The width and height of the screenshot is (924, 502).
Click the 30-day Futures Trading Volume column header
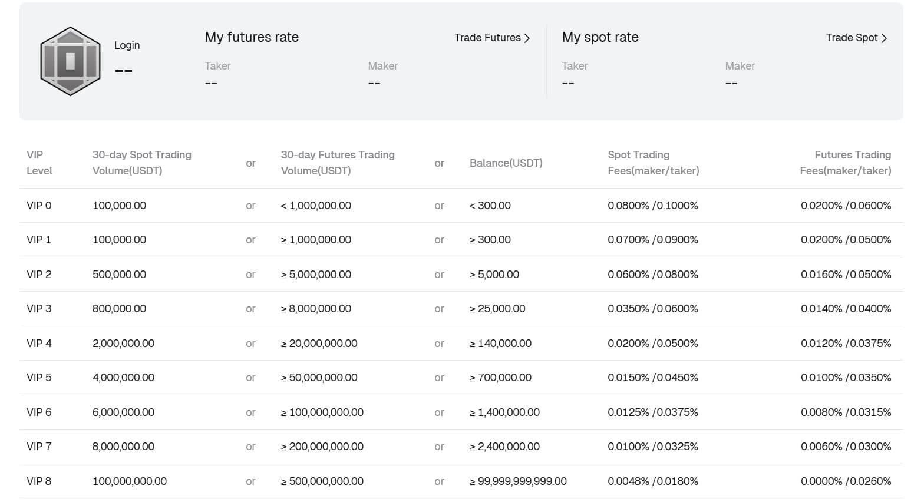(x=338, y=163)
